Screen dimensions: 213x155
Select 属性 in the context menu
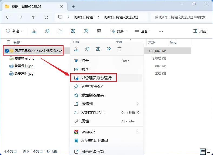[x=106, y=121]
